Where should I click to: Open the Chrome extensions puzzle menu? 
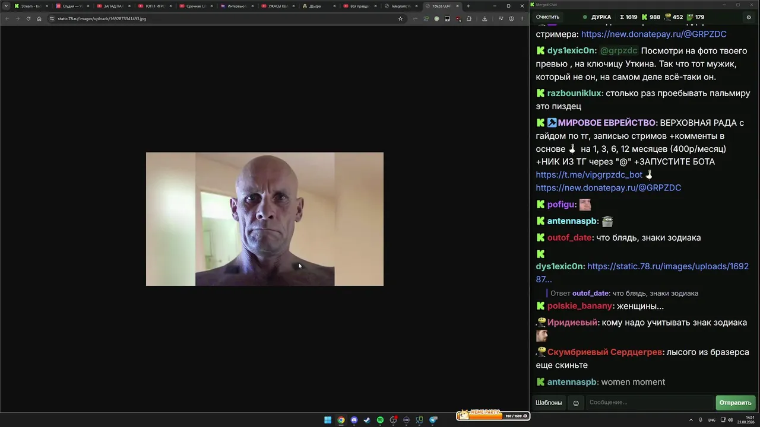pyautogui.click(x=469, y=18)
